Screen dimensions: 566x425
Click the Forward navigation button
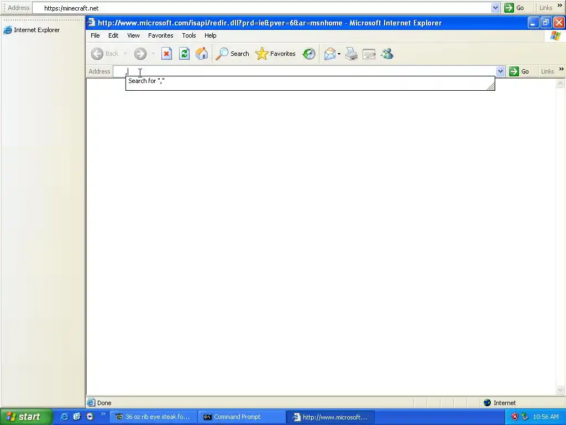pyautogui.click(x=140, y=54)
